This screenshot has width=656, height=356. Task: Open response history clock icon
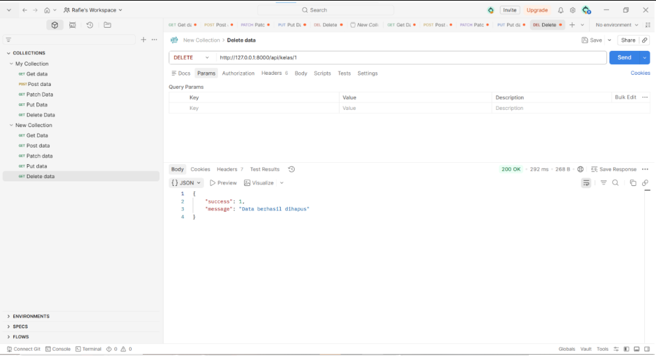292,169
